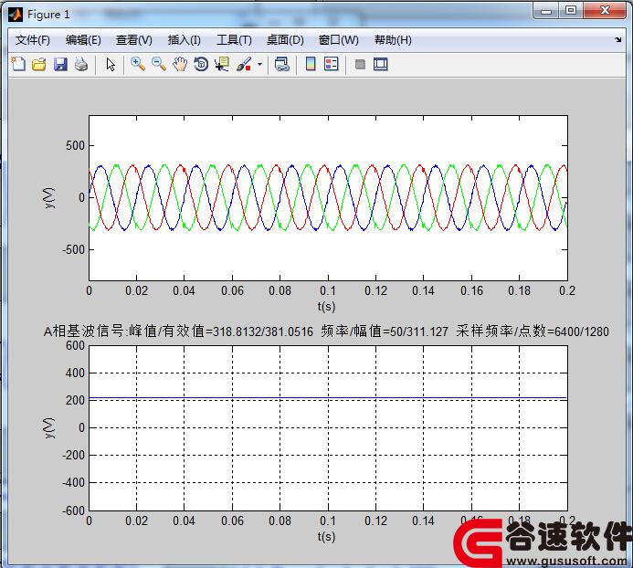Click the Link Plot icon

pos(281,64)
